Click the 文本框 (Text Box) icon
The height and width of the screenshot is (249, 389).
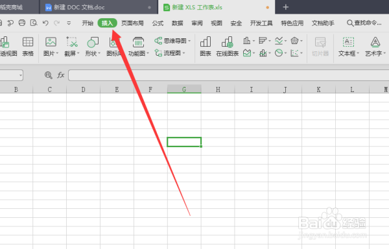click(x=348, y=42)
